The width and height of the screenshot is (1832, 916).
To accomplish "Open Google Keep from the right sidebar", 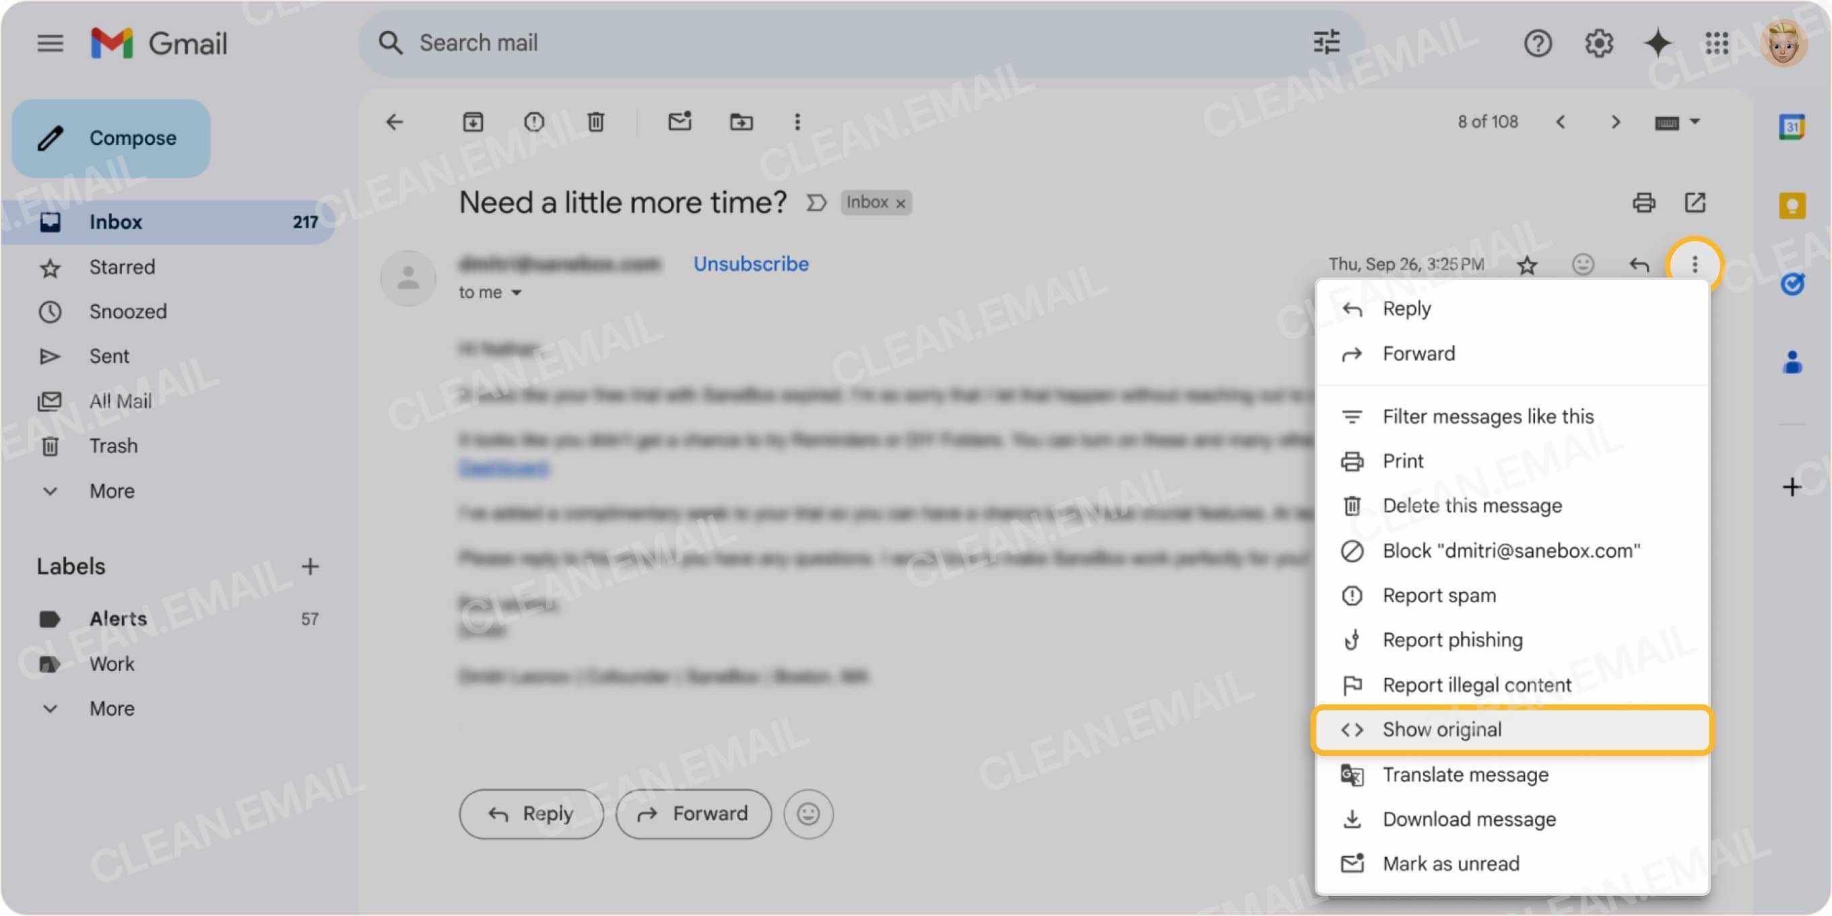I will 1792,203.
